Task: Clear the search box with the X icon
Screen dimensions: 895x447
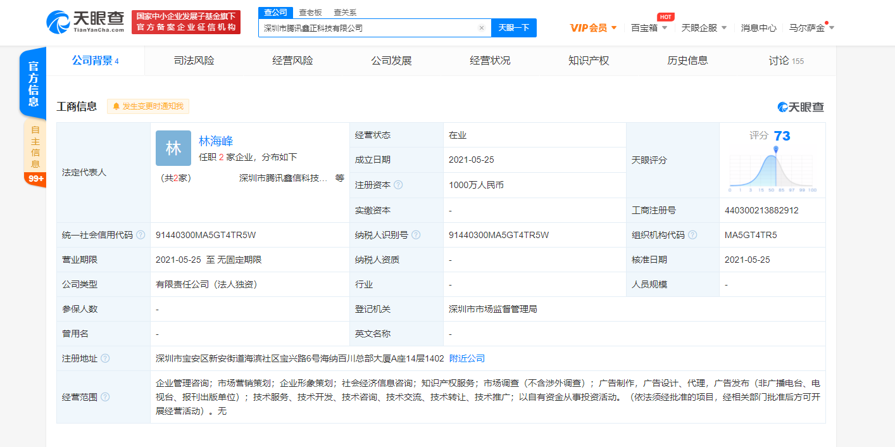Action: coord(481,28)
